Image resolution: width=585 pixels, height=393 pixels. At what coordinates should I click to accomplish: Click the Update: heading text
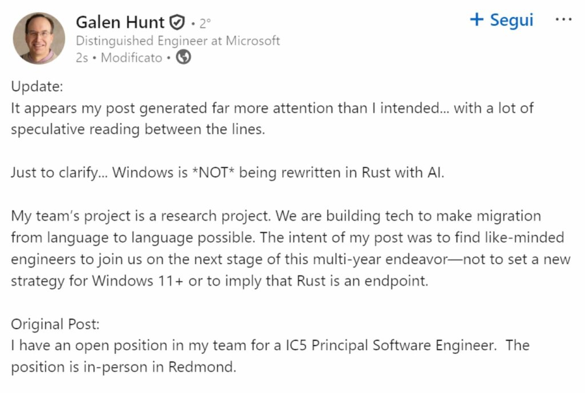[x=37, y=88]
